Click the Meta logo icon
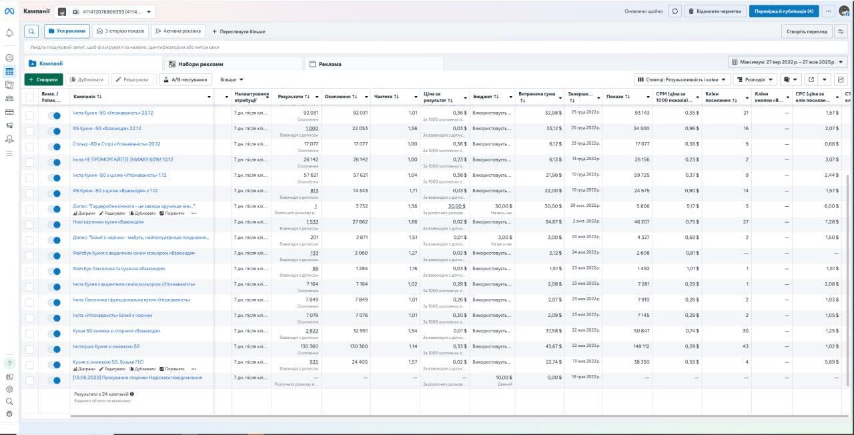Image resolution: width=854 pixels, height=435 pixels. [9, 11]
